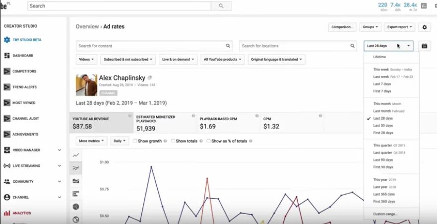Select Last 7 days from the date menu
437x224 pixels.
382,84
